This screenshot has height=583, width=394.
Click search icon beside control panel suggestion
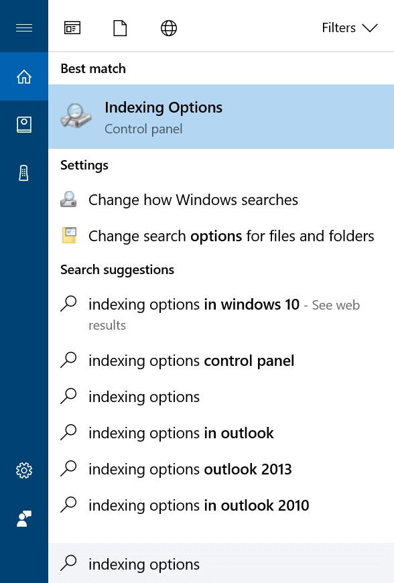(x=68, y=360)
